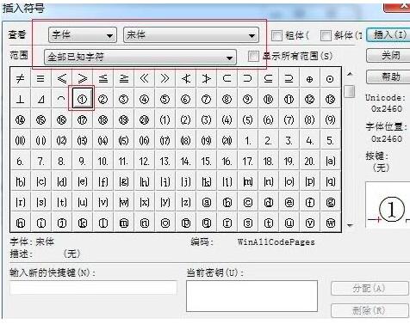The image size is (410, 324).
Task: Toggle the 粗体 (bold) checkbox
Action: pyautogui.click(x=276, y=35)
